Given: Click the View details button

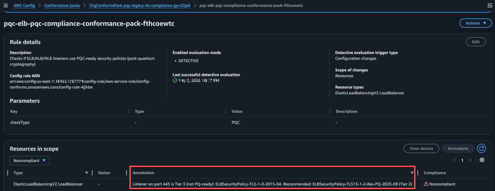Looking at the screenshot, I should [422, 149].
